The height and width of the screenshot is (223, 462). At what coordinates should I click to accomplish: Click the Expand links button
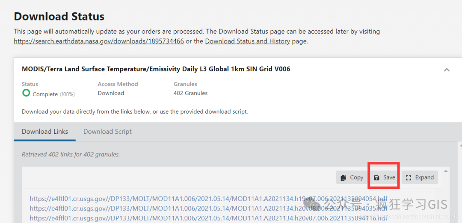point(420,177)
